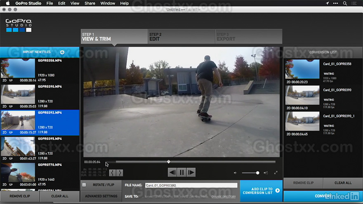Open the Help menu
Viewport: 363px width, 204px height.
124,3
